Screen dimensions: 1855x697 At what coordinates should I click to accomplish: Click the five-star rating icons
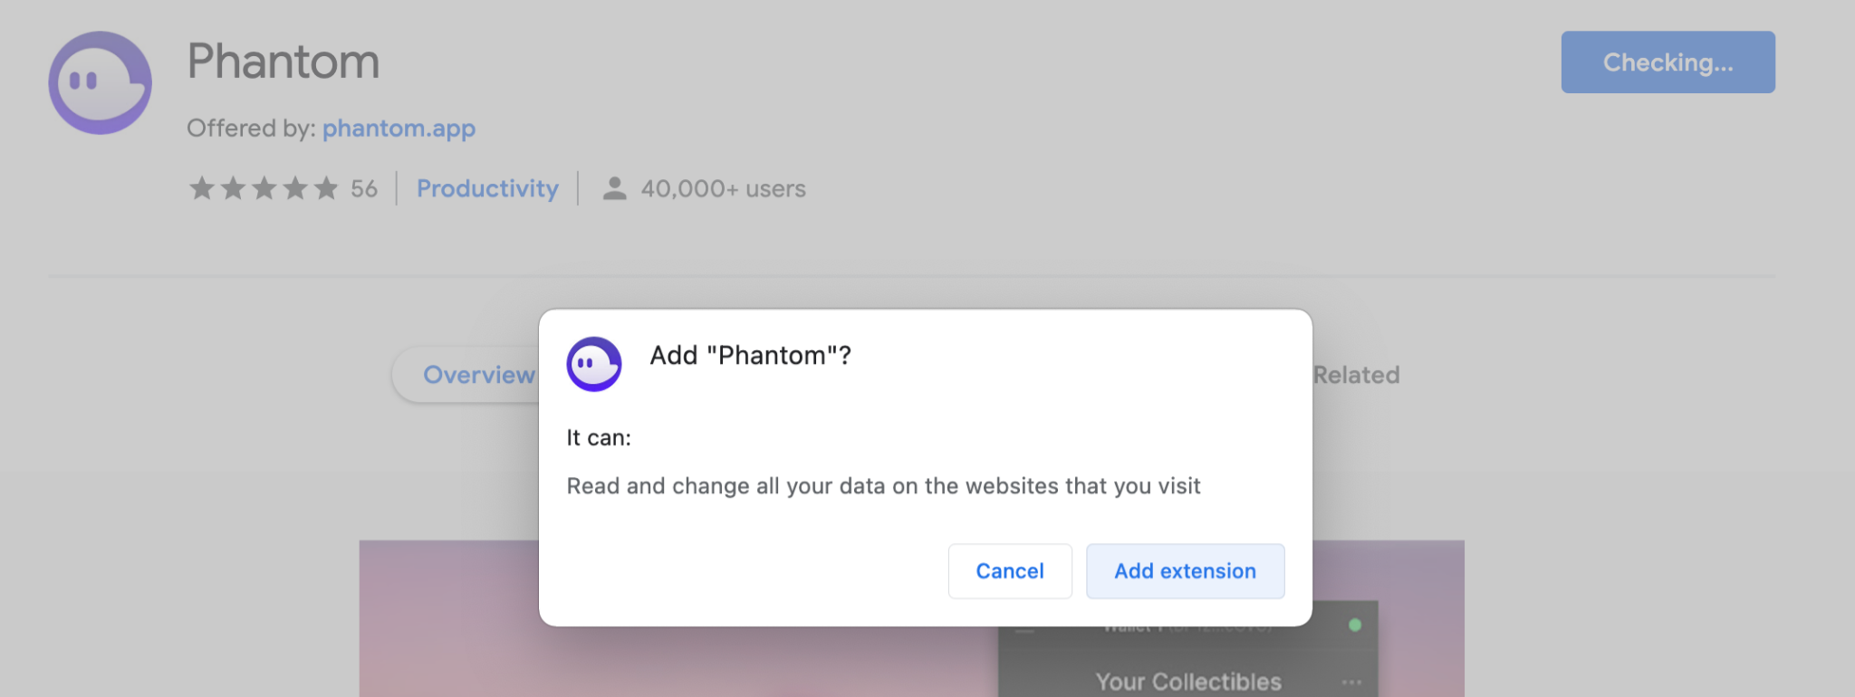[263, 188]
